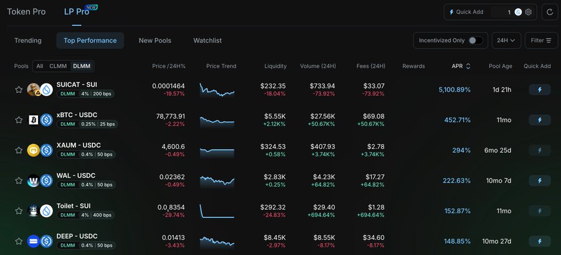Click the Pool Age column header
The height and width of the screenshot is (255, 561).
pyautogui.click(x=500, y=66)
